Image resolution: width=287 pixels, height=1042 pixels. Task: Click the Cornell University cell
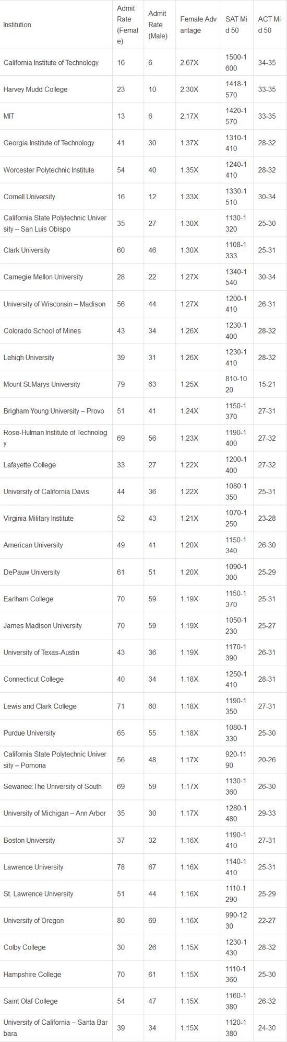tap(56, 197)
